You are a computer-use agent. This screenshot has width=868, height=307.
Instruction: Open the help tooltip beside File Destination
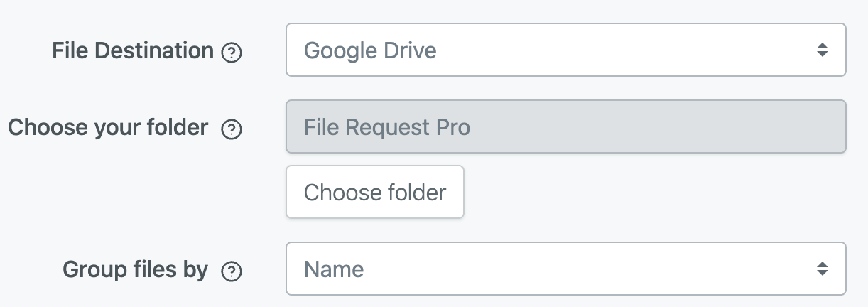tap(232, 53)
